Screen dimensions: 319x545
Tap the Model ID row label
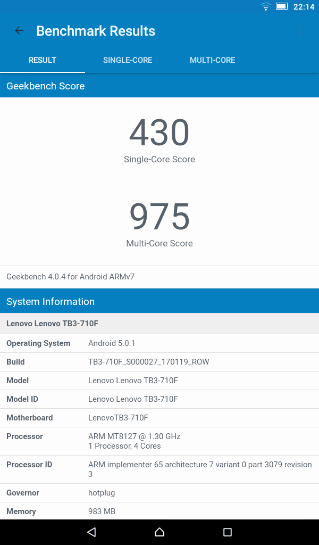click(x=22, y=399)
